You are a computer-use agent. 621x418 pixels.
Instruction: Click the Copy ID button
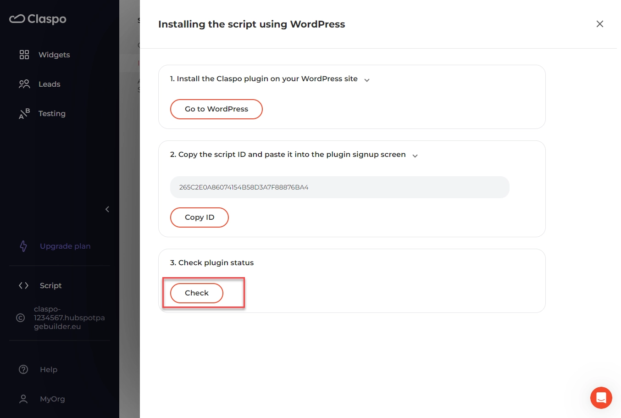coord(200,217)
